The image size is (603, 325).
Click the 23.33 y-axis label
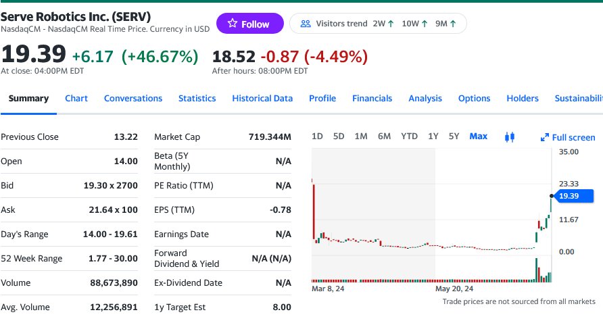[x=569, y=184]
